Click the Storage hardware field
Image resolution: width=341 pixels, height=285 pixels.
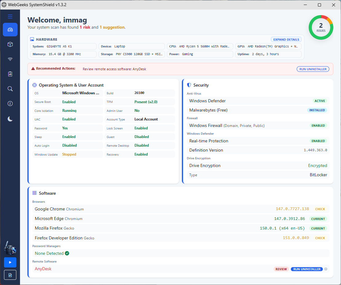pos(132,54)
